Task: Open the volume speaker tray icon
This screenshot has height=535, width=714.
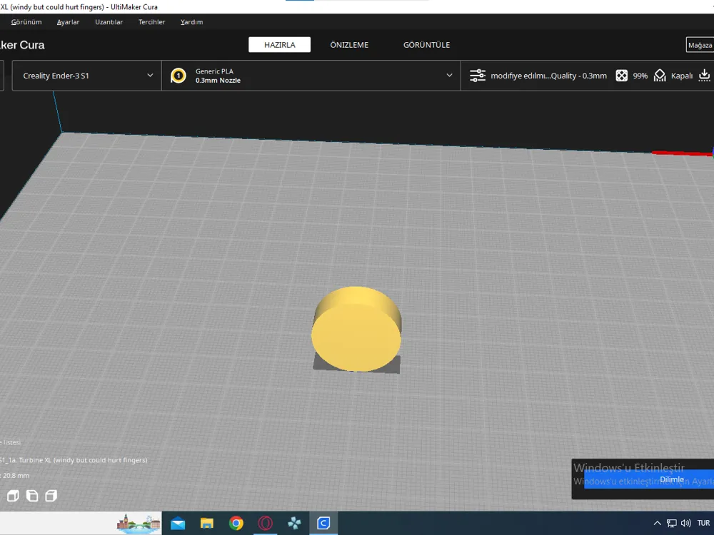Action: 685,523
